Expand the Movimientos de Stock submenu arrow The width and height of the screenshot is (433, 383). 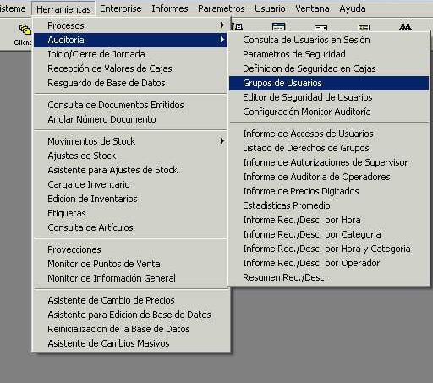pyautogui.click(x=222, y=141)
